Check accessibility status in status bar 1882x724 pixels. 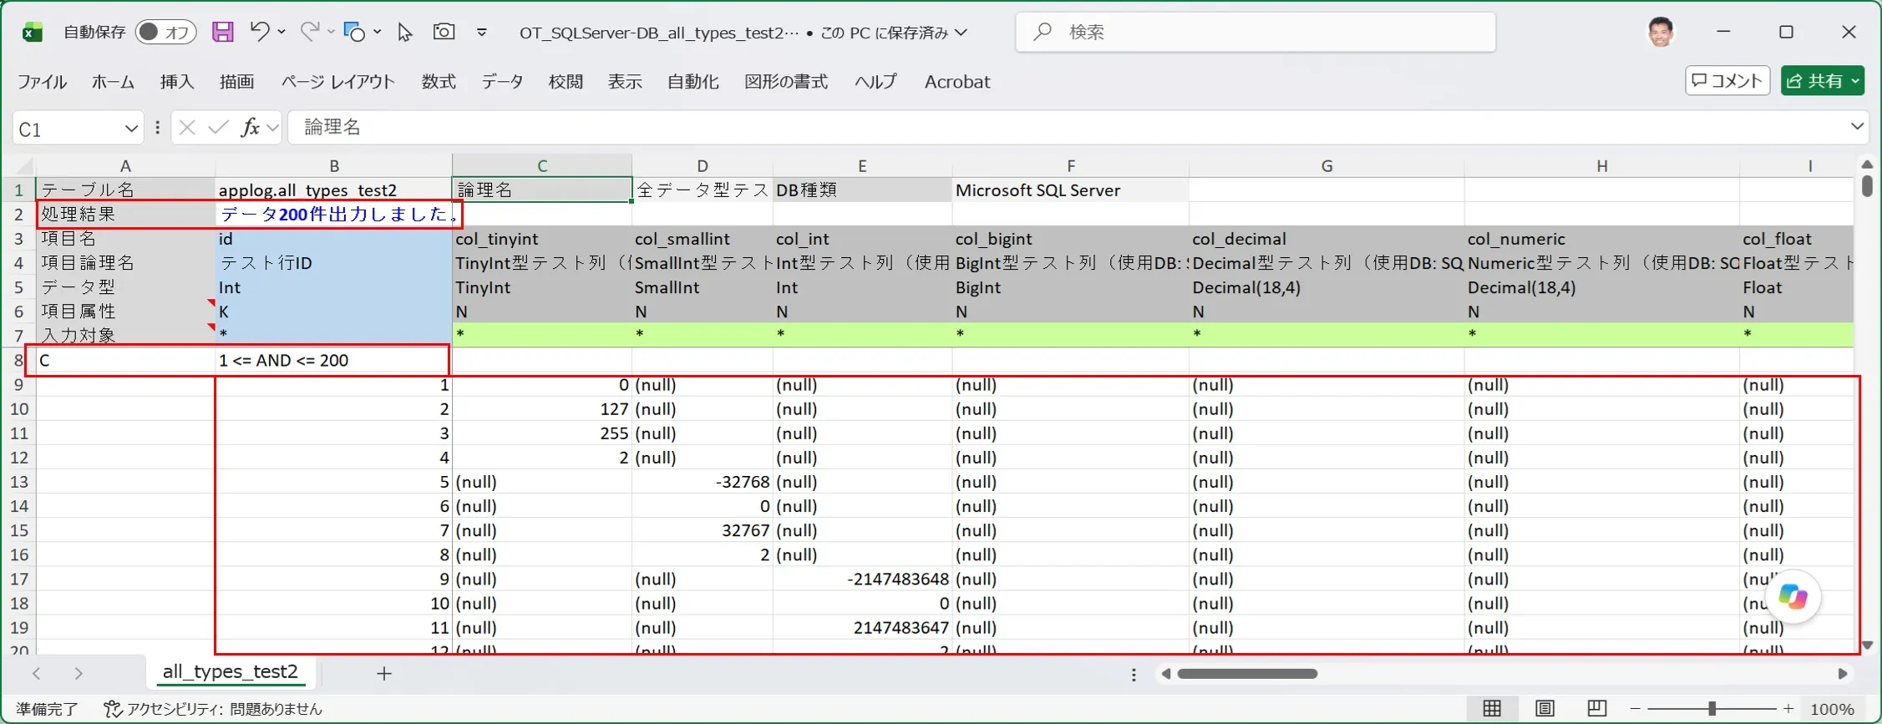coord(213,709)
